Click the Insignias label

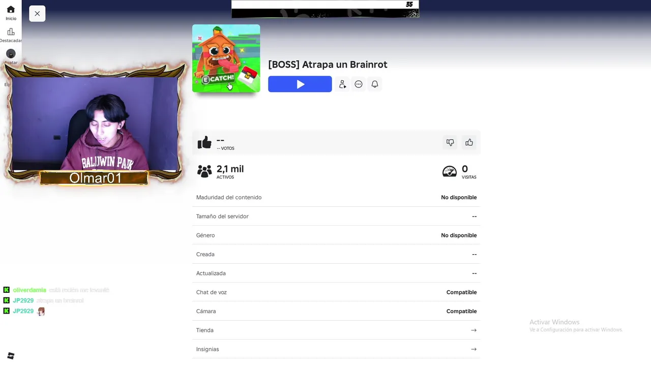208,349
